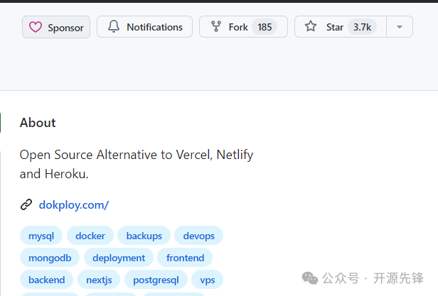This screenshot has height=296, width=438.
Task: Select the mongodb topic tag
Action: [x=50, y=258]
